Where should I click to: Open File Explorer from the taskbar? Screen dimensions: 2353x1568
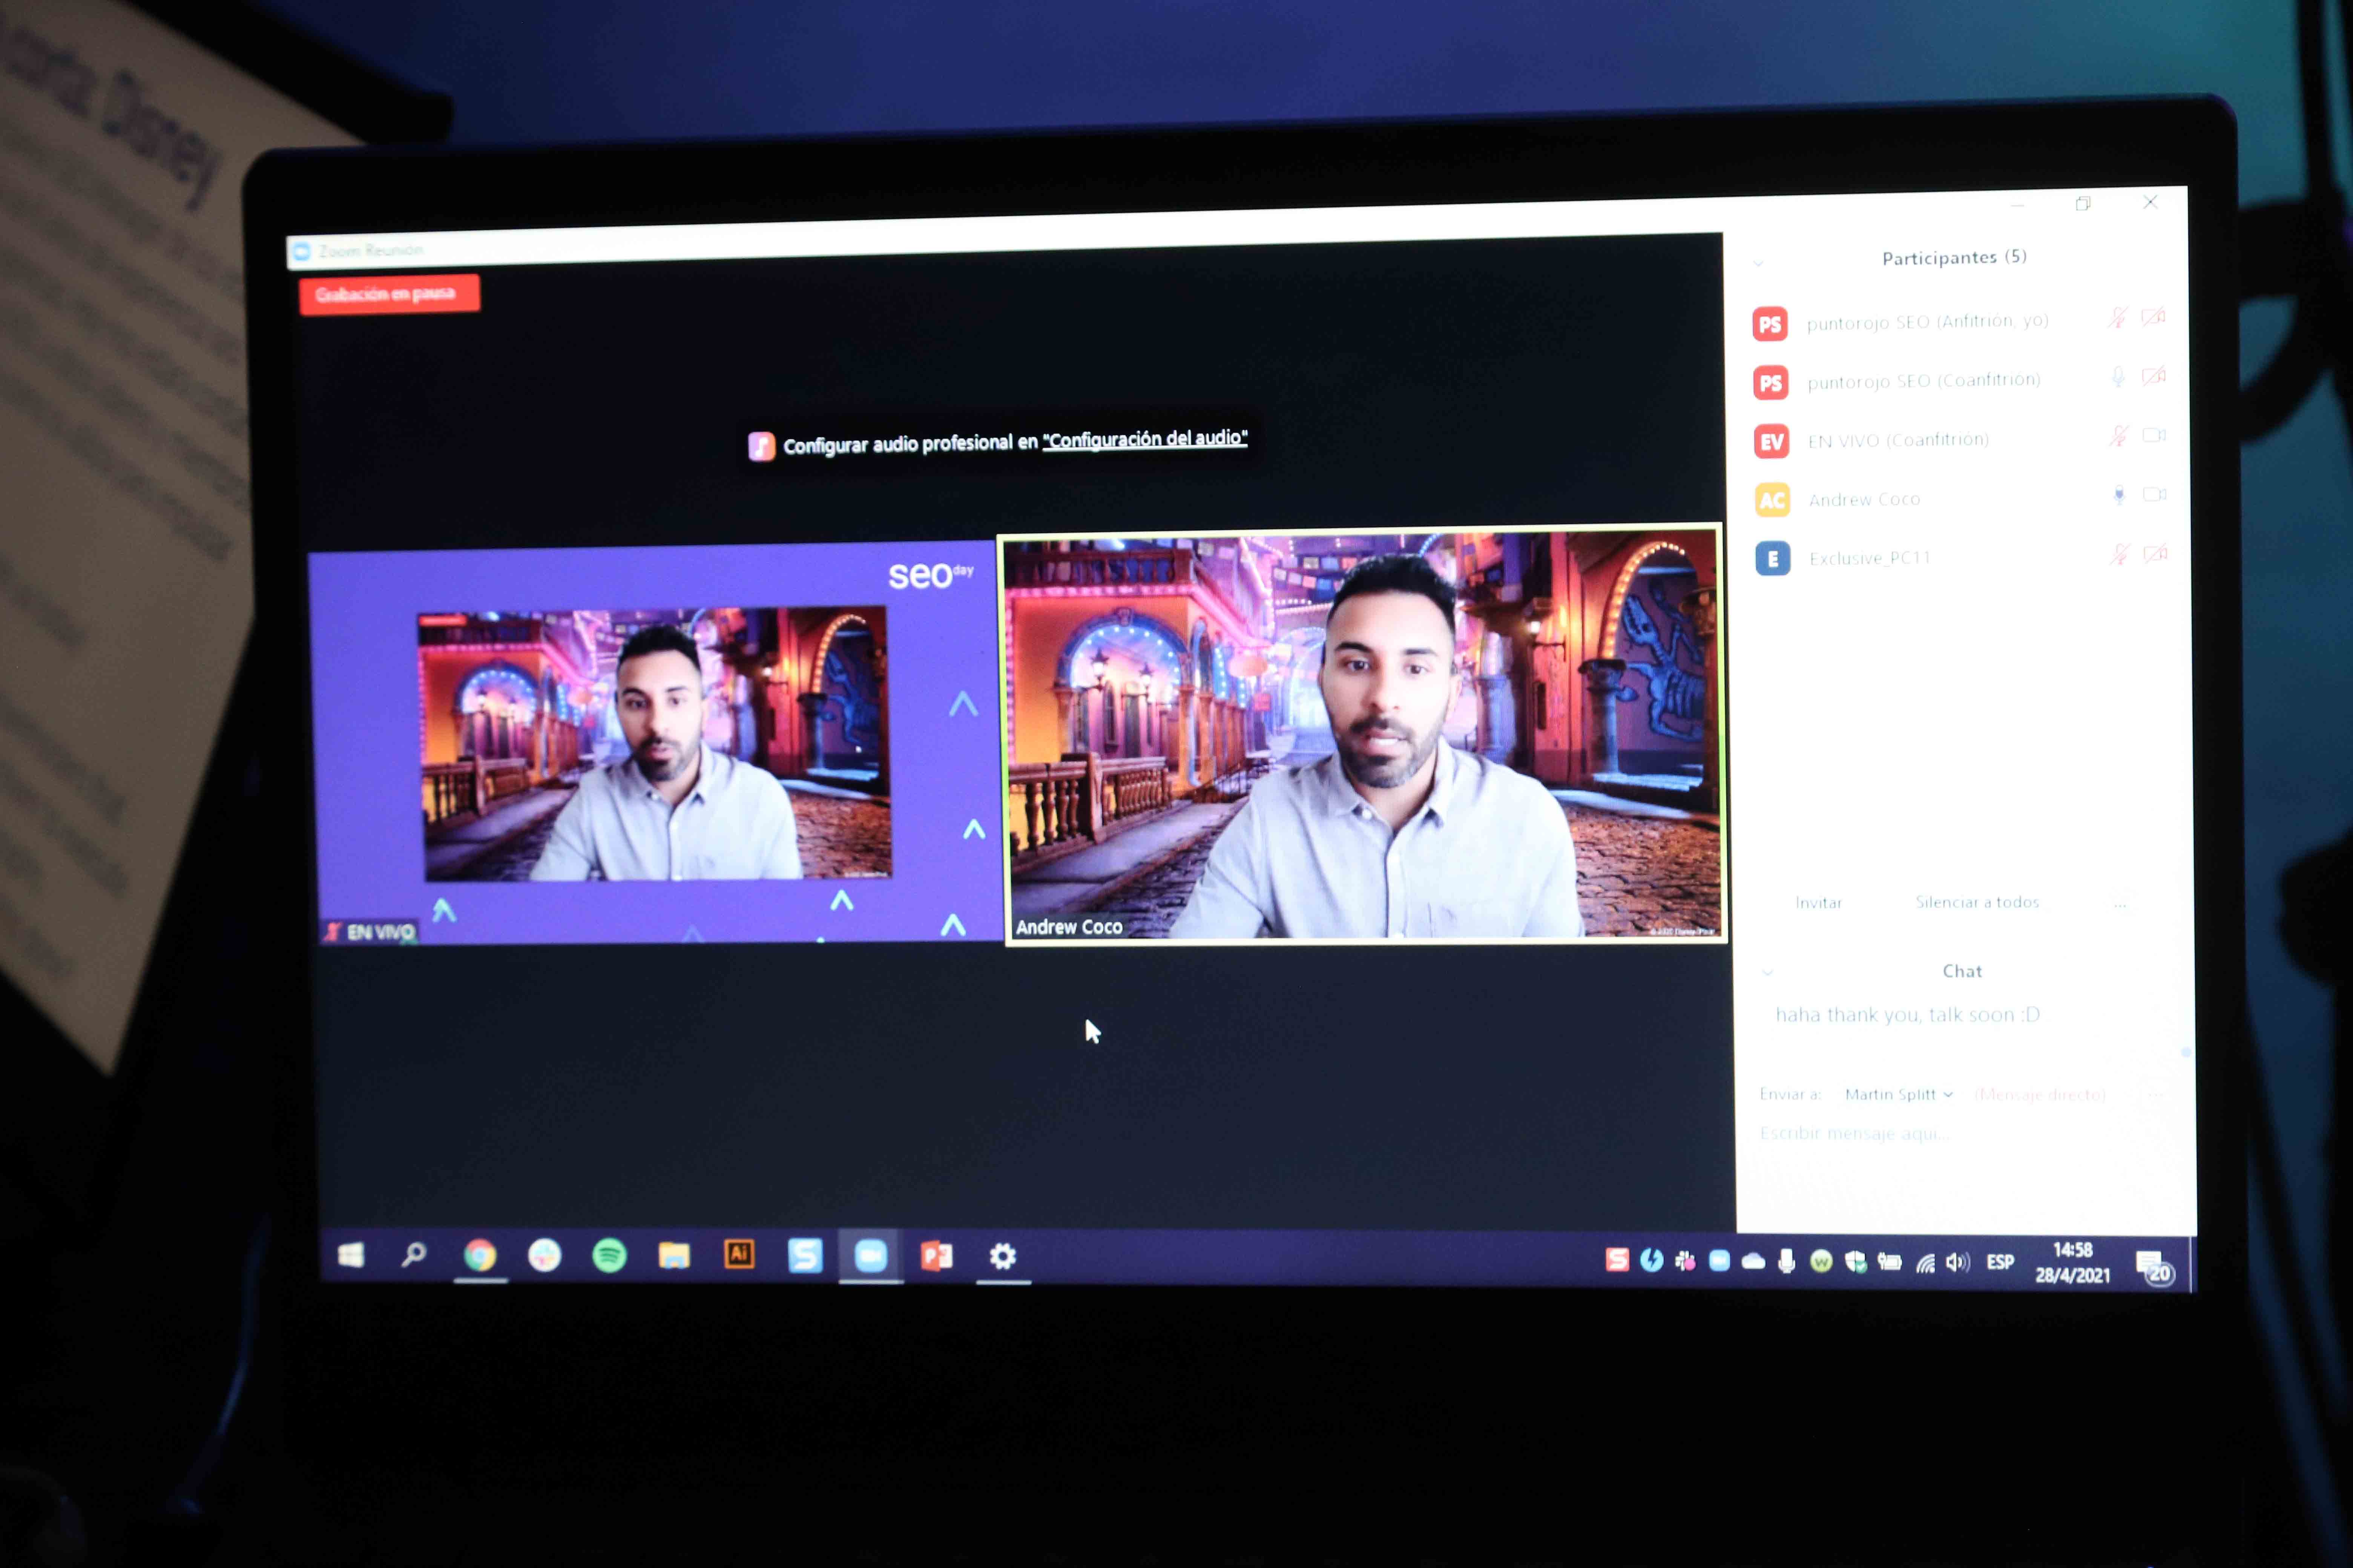pyautogui.click(x=674, y=1255)
